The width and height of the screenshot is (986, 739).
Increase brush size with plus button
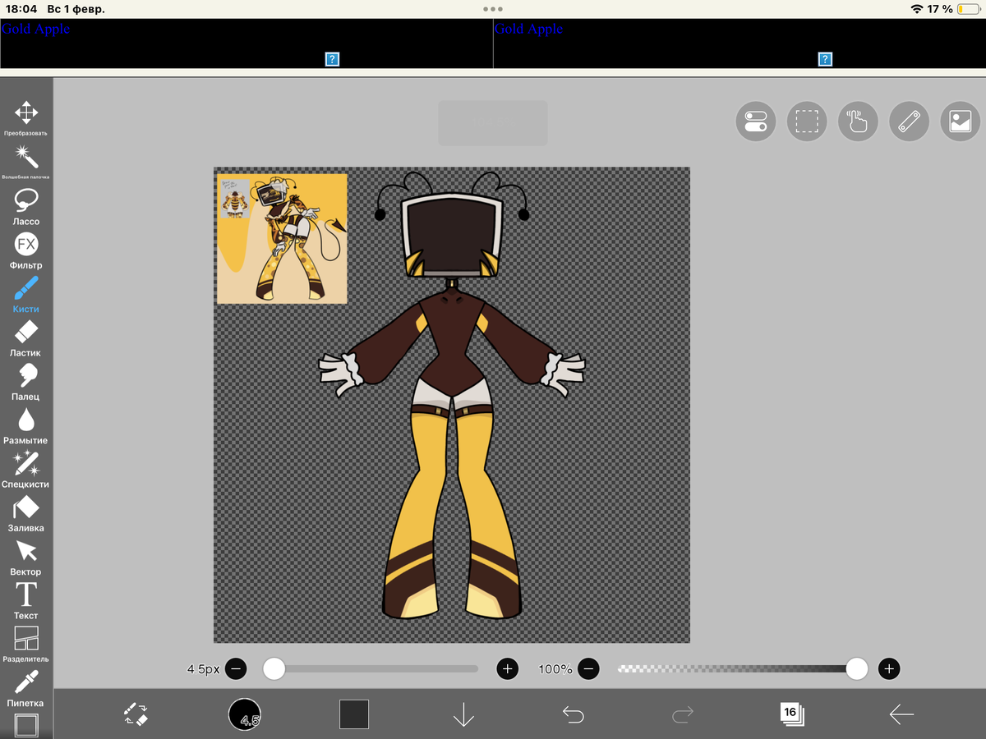click(507, 669)
